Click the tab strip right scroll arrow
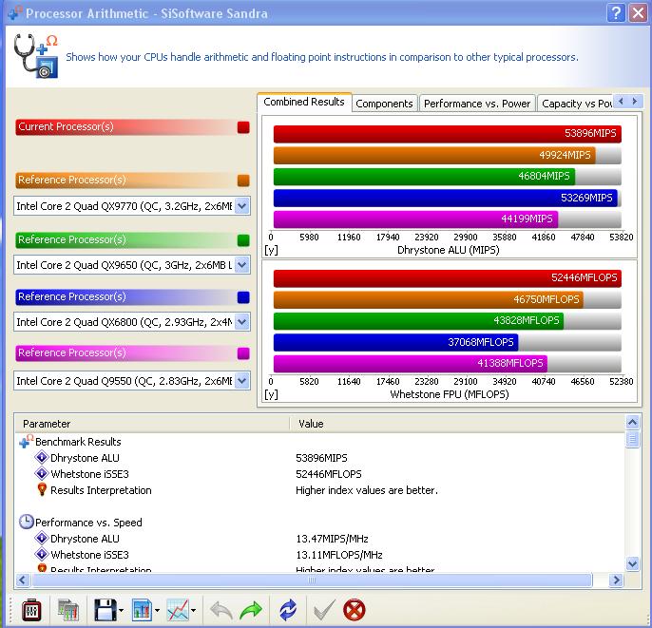This screenshot has width=652, height=628. coord(634,101)
